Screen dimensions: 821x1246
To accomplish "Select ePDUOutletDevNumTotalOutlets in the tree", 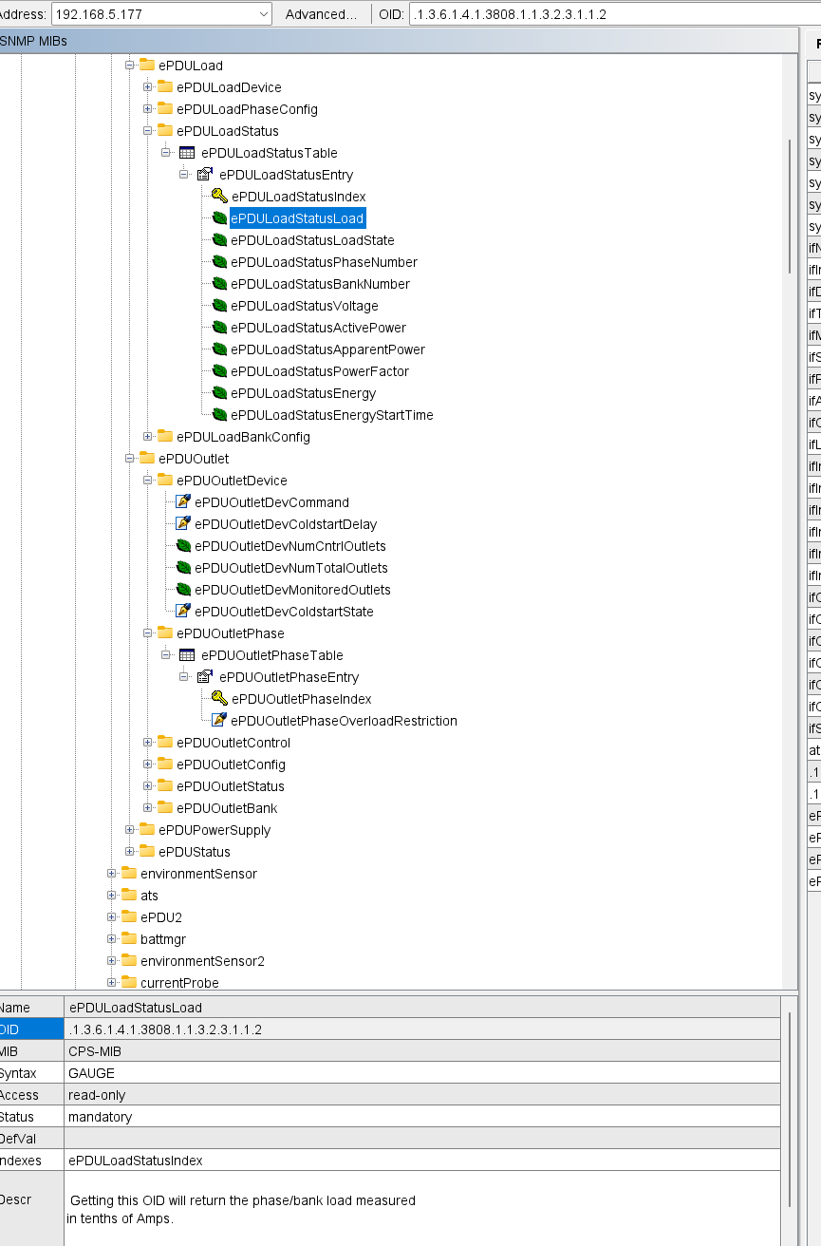I will (291, 568).
